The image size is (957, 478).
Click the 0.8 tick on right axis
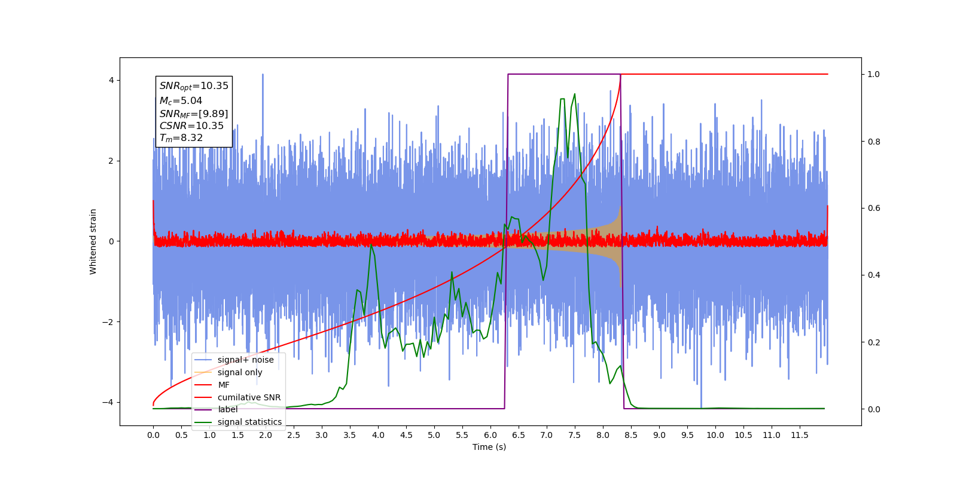click(874, 142)
